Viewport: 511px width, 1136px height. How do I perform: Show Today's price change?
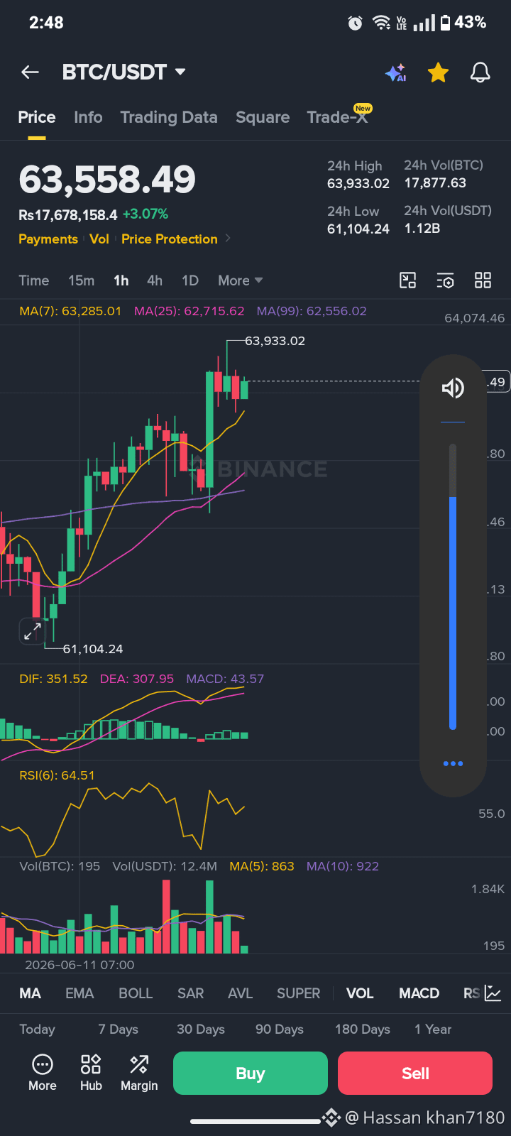tap(37, 1029)
